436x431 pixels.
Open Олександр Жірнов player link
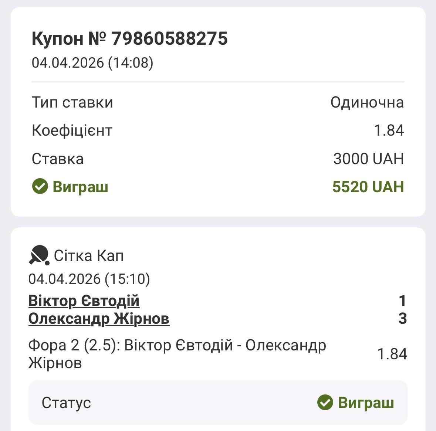(x=99, y=319)
